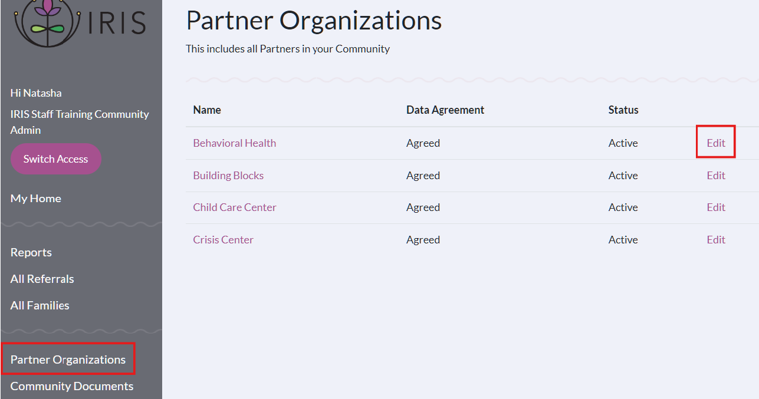
Task: Edit the Building Blocks organization
Action: 716,176
